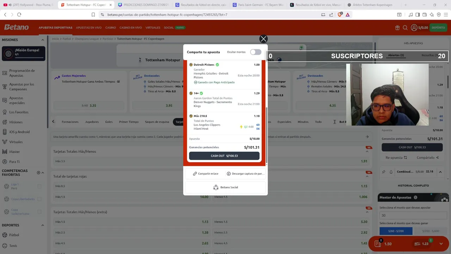Viewport: 451px width, 254px height.
Task: Click CASH OUT S/100.53 in the share dialog
Action: click(x=224, y=156)
